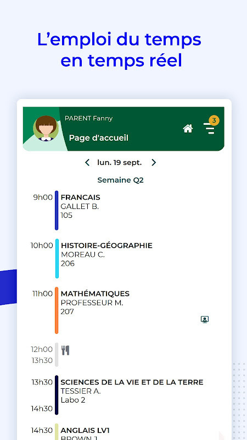Tap the lunch break cutlery icon
This screenshot has height=440, width=247.
click(x=65, y=350)
